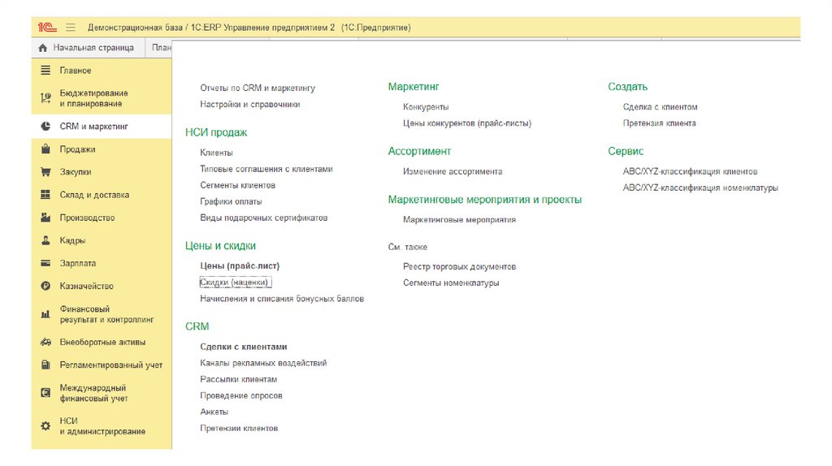Image resolution: width=832 pixels, height=466 pixels.
Task: Select Главное section label
Action: 76,70
